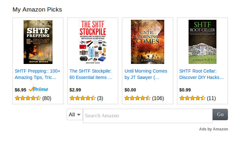Click star rating for SHTF Root Cellar
Image resolution: width=243 pixels, height=141 pixels.
point(192,98)
